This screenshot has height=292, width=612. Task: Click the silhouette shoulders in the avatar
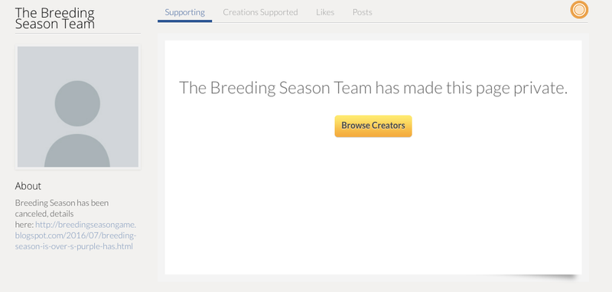click(x=77, y=151)
